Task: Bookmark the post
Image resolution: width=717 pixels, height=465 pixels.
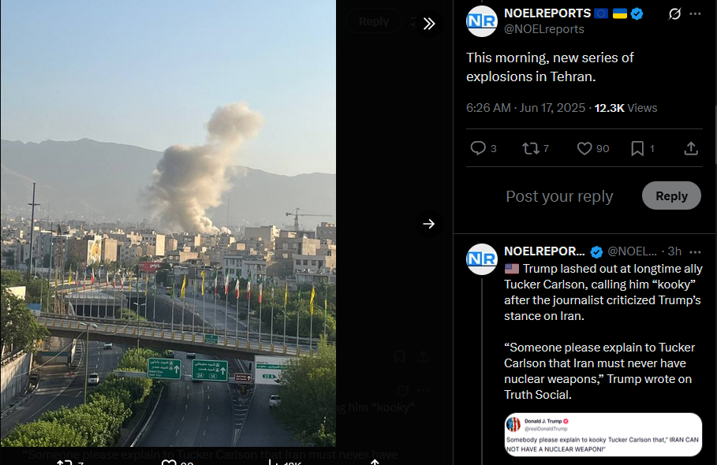Action: [x=637, y=148]
